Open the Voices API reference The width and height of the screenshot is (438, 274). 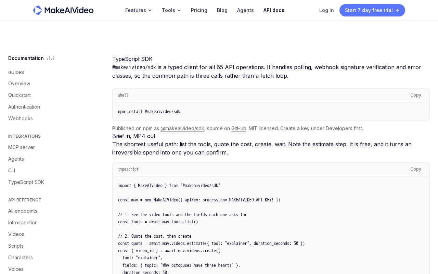pos(16,269)
